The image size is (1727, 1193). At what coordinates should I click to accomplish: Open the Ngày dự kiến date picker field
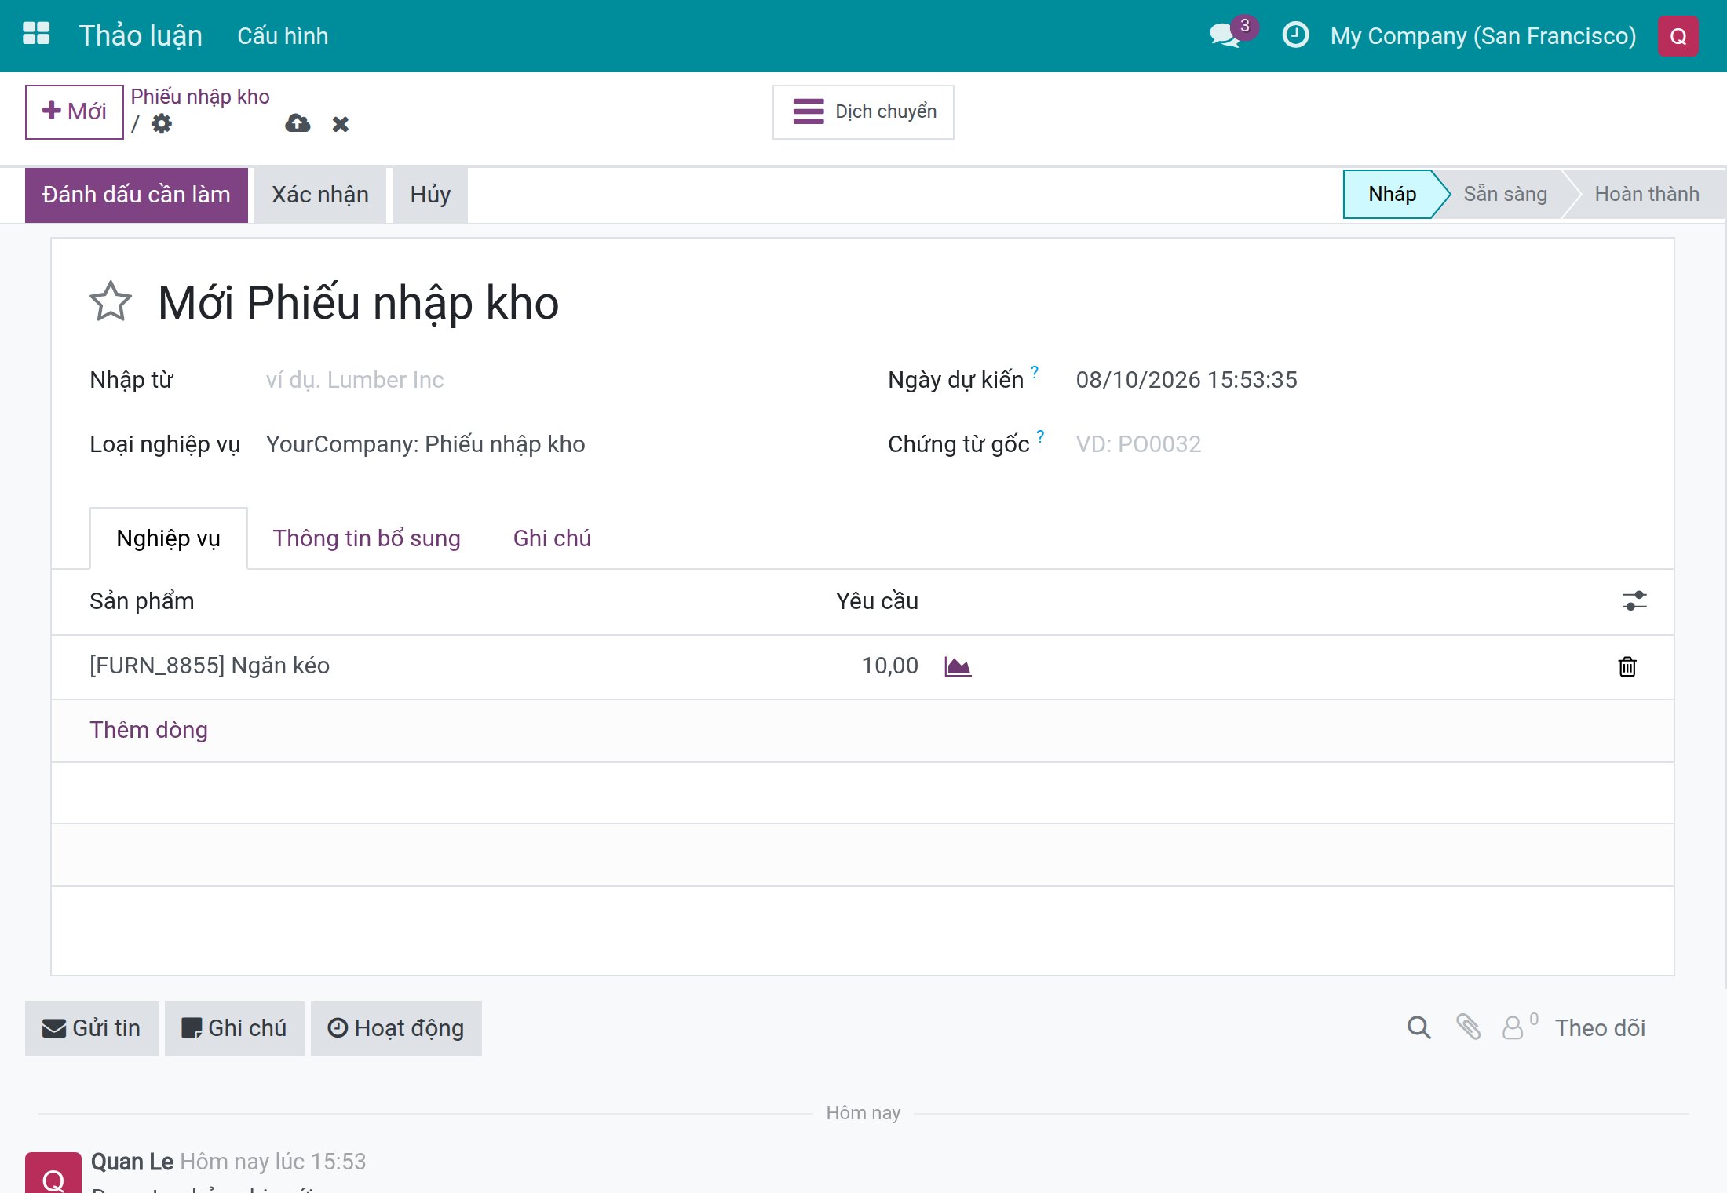1356,380
